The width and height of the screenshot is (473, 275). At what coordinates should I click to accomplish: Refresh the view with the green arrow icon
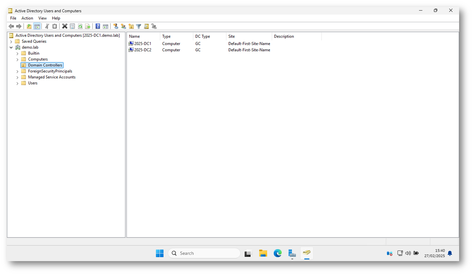coord(80,26)
